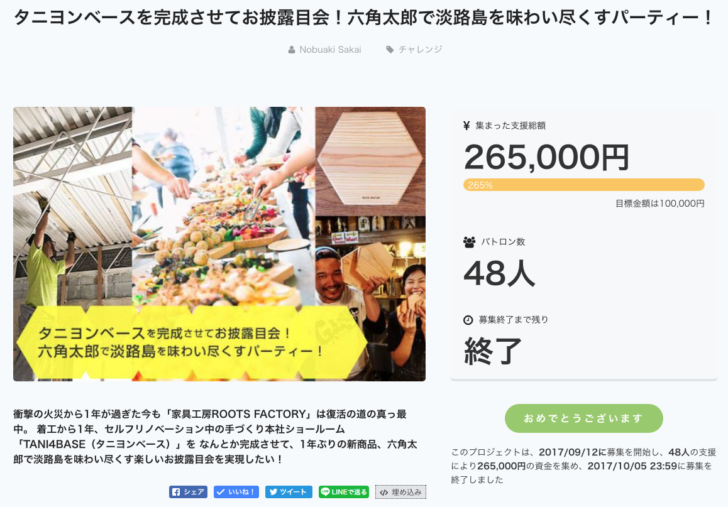Screen dimensions: 728x507
Task: Send via the LINEで送る button
Action: [344, 492]
